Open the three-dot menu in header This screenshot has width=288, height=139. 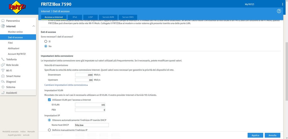[x=282, y=4]
